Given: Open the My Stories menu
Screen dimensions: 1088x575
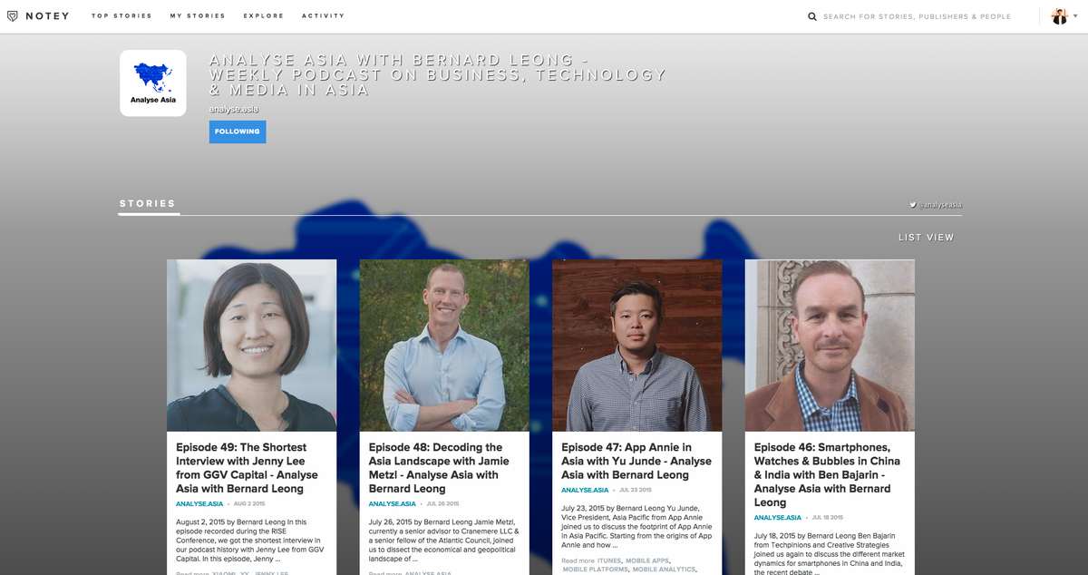Looking at the screenshot, I should tap(198, 16).
